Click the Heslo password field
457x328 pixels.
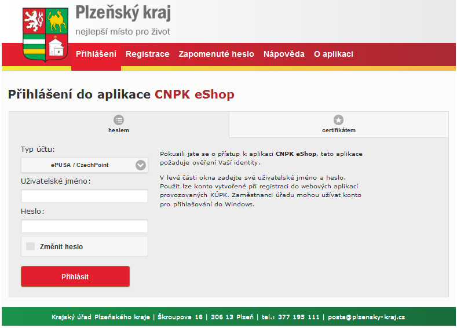pyautogui.click(x=85, y=226)
